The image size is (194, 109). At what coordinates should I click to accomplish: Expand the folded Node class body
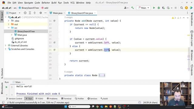102,75
